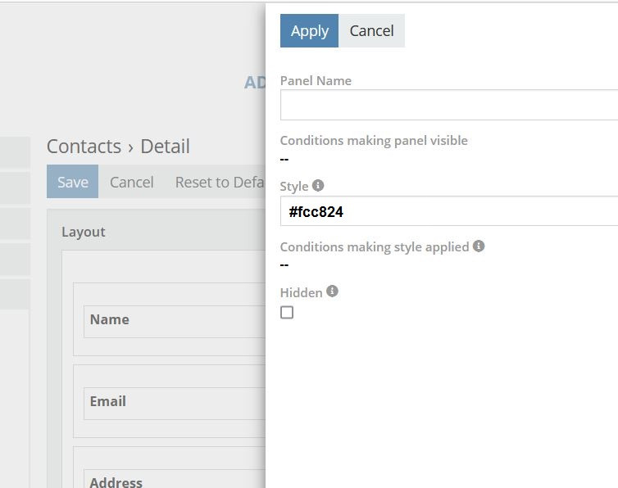Click the info icon next to Hidden
This screenshot has height=488, width=618.
(332, 291)
